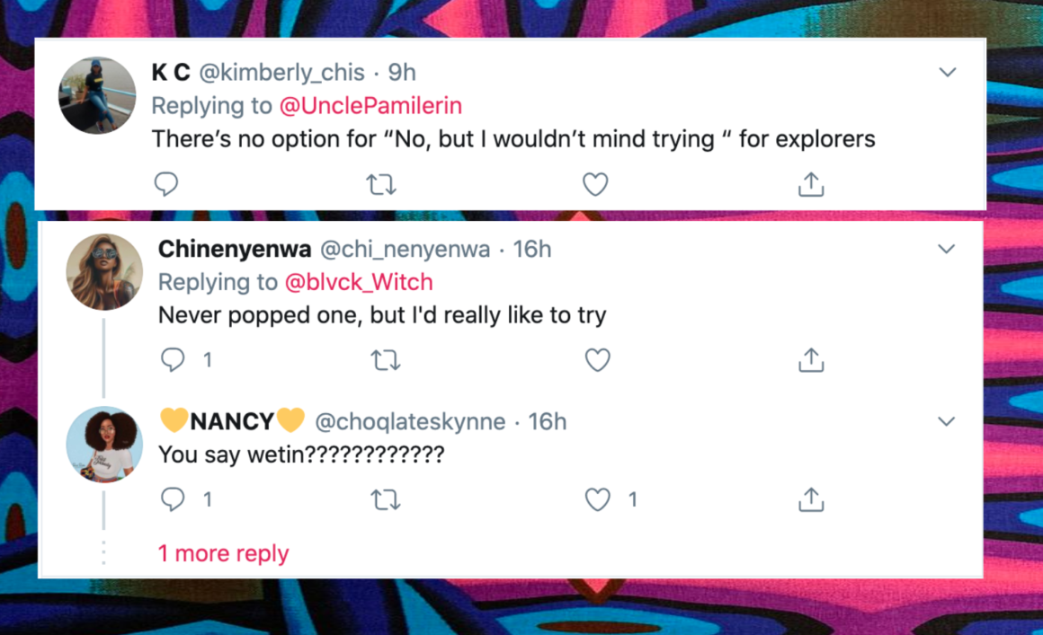The width and height of the screenshot is (1043, 635).
Task: Open the @UnclePamilerin mention link
Action: pyautogui.click(x=370, y=106)
